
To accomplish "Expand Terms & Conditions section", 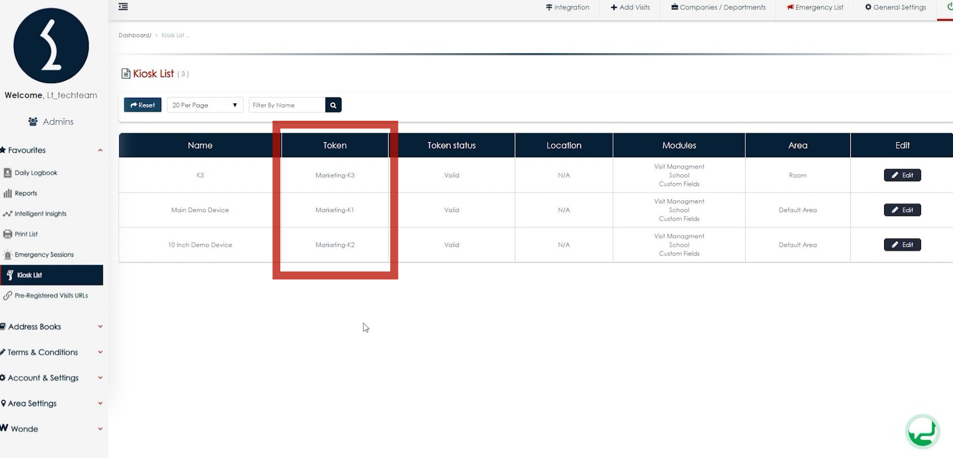I will pos(51,352).
